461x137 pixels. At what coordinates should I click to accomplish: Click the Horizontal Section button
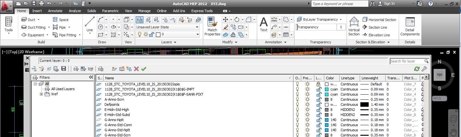click(x=380, y=19)
